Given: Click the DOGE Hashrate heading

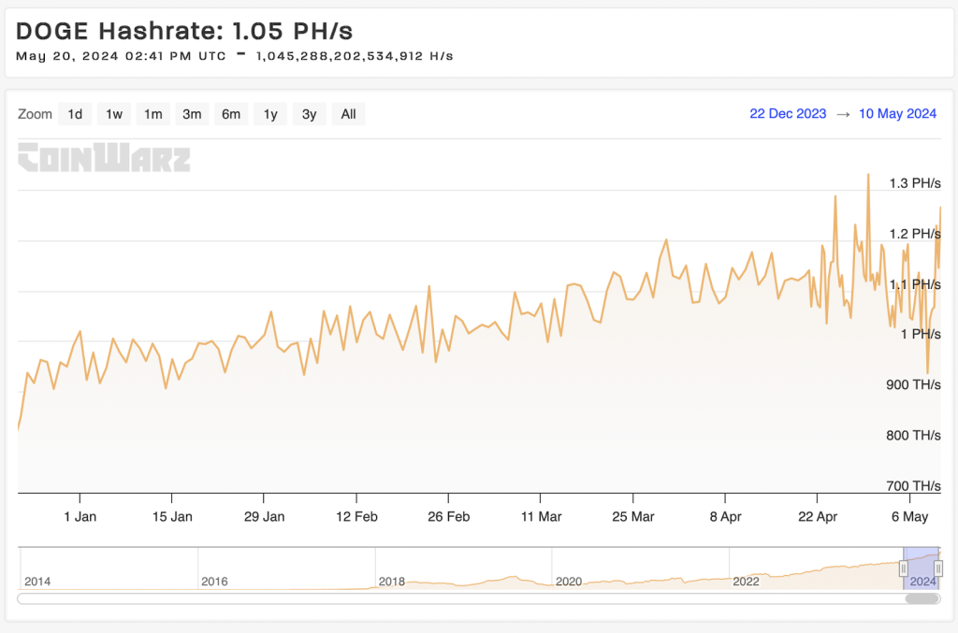Looking at the screenshot, I should click(184, 30).
